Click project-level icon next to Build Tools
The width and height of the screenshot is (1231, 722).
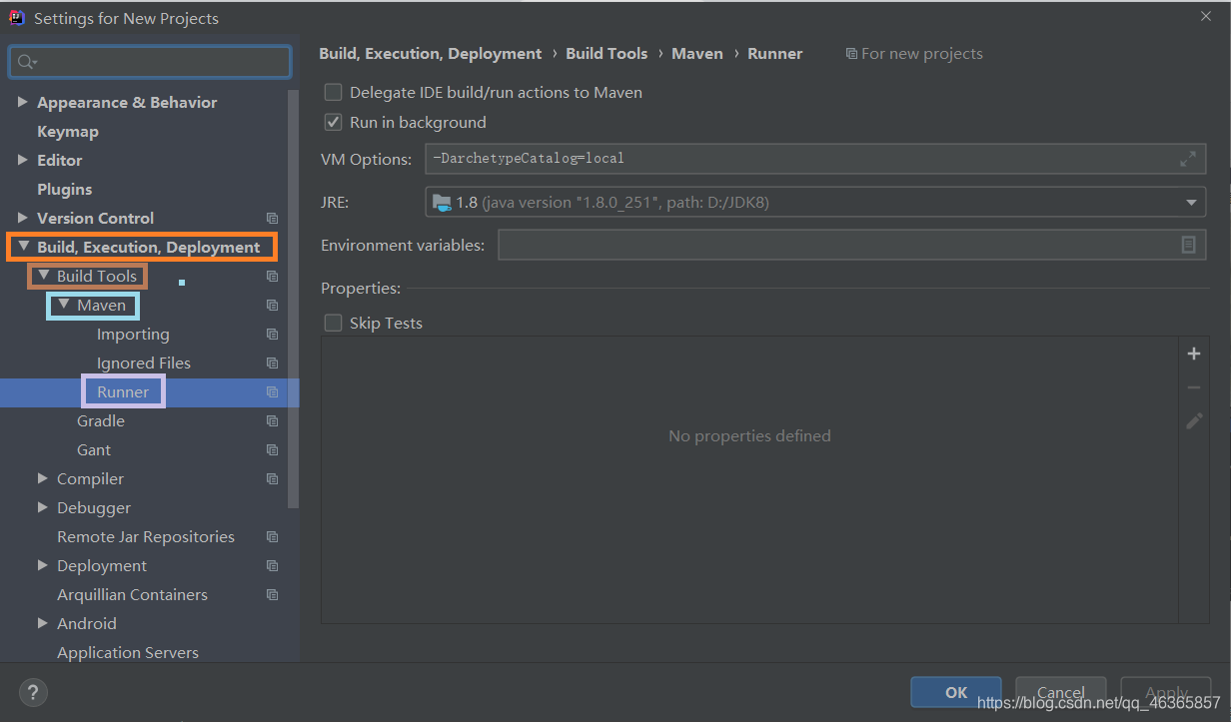(272, 276)
